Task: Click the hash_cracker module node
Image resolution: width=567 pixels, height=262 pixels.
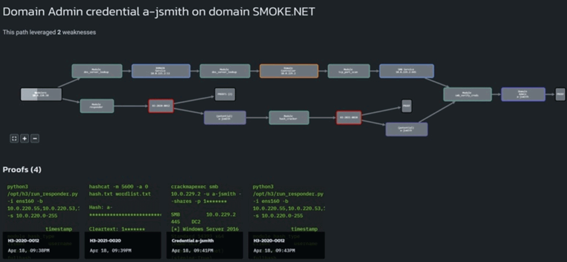Action: pyautogui.click(x=288, y=117)
